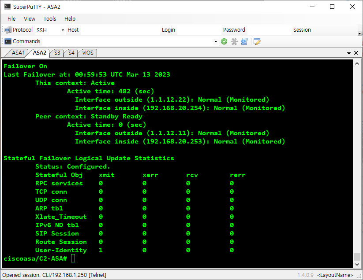Click the Commands input box
The width and height of the screenshot is (363, 280).
pos(128,41)
